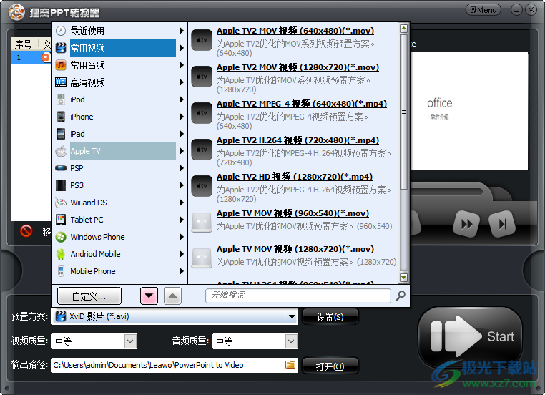Click the 设置(S) button
This screenshot has width=545, height=395.
click(330, 317)
